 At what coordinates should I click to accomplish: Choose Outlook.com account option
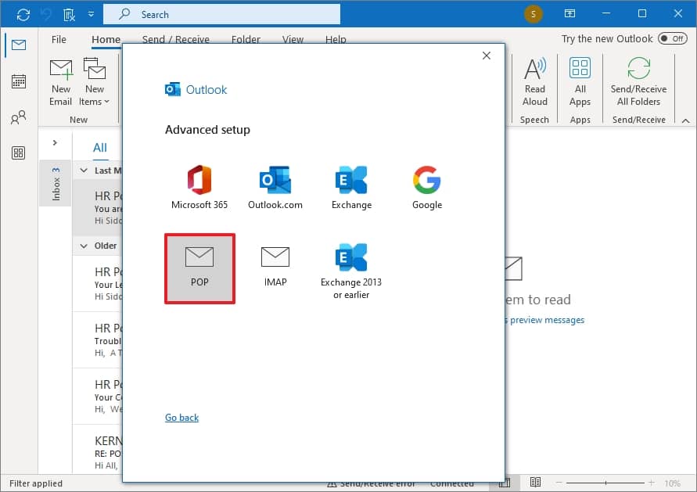pyautogui.click(x=275, y=188)
